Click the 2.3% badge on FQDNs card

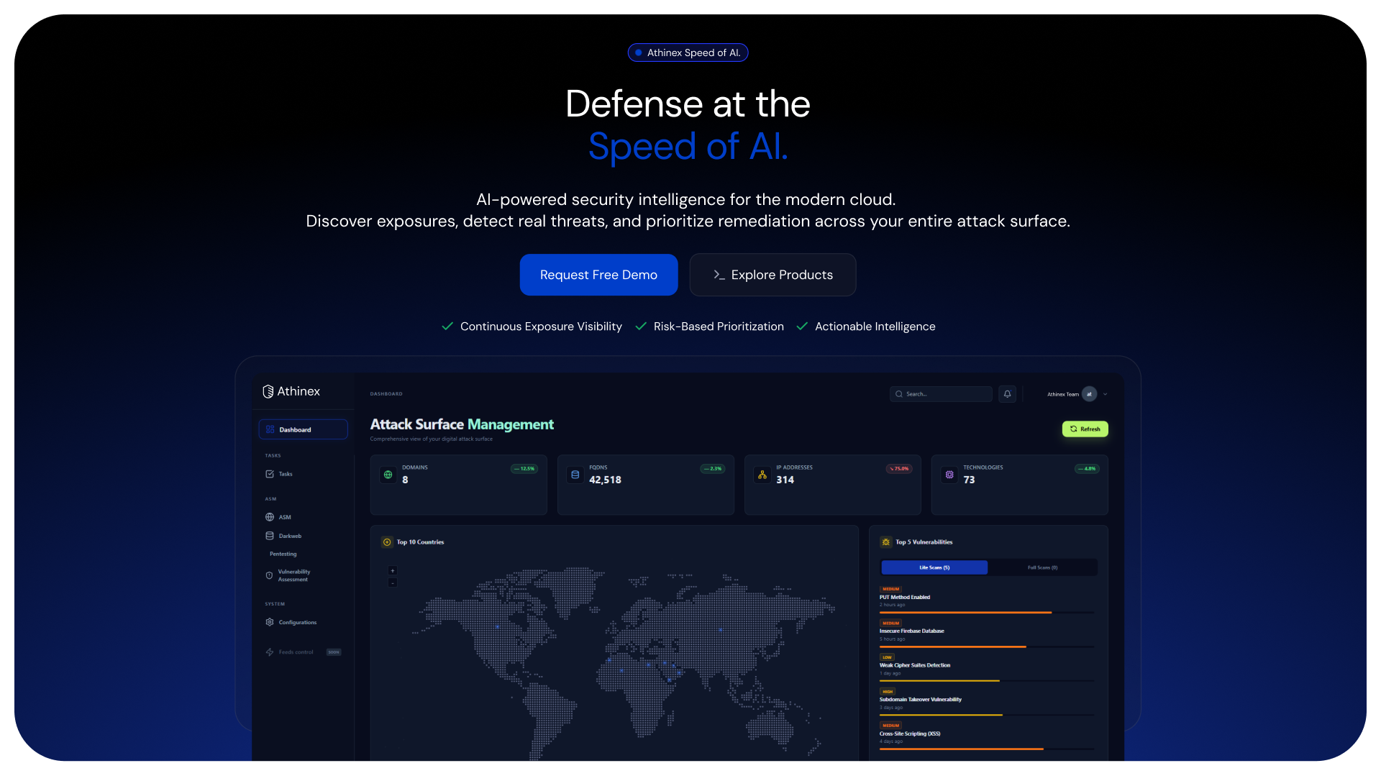tap(713, 469)
